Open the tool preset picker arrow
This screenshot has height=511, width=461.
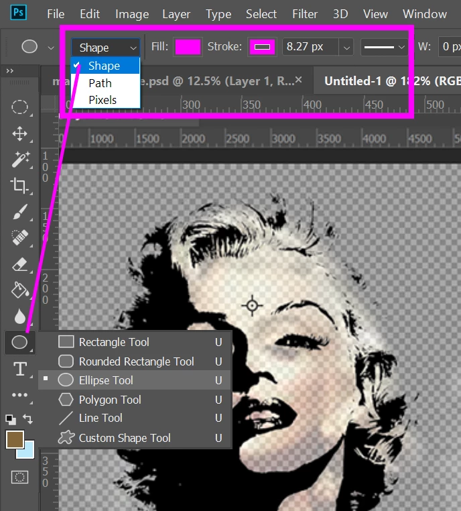click(x=51, y=48)
